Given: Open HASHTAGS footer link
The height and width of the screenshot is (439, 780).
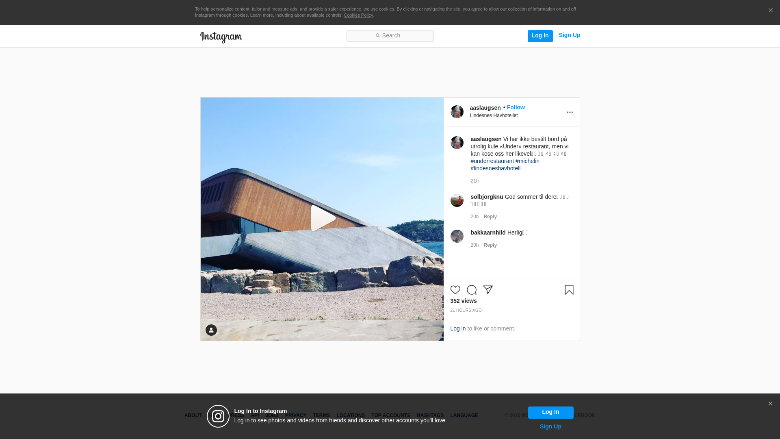Looking at the screenshot, I should (430, 415).
